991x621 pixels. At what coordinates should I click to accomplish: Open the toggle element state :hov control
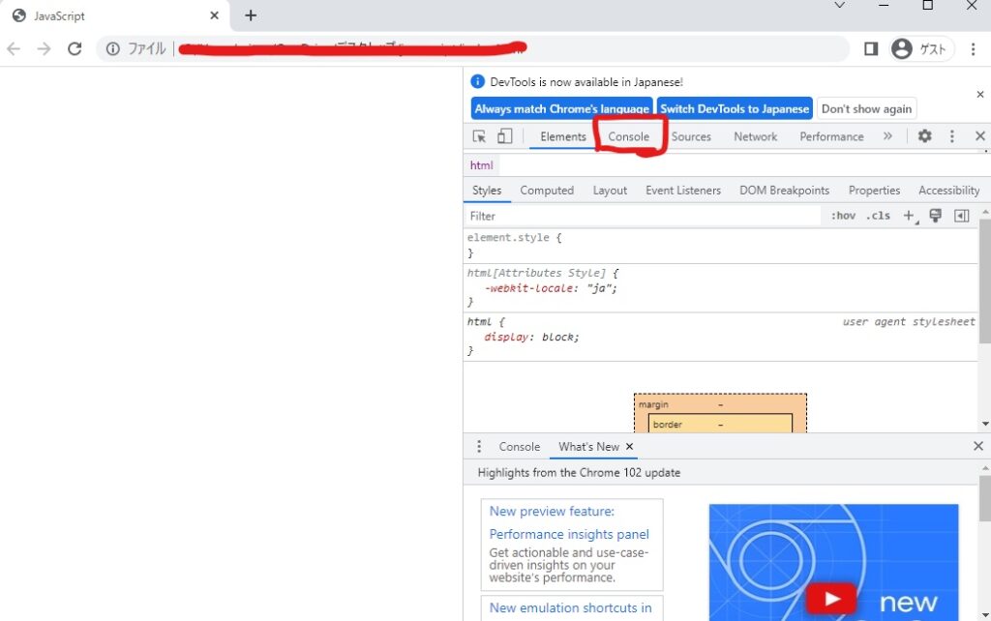pyautogui.click(x=843, y=216)
